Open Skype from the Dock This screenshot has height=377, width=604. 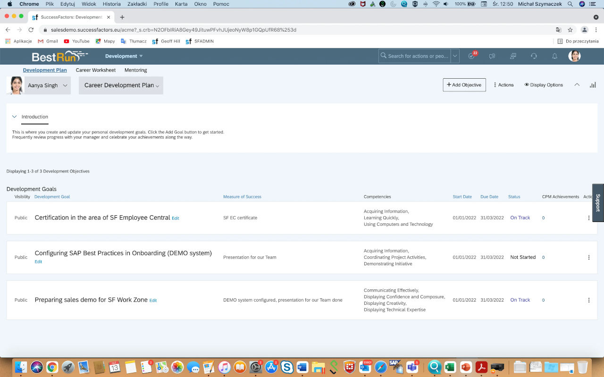(286, 367)
